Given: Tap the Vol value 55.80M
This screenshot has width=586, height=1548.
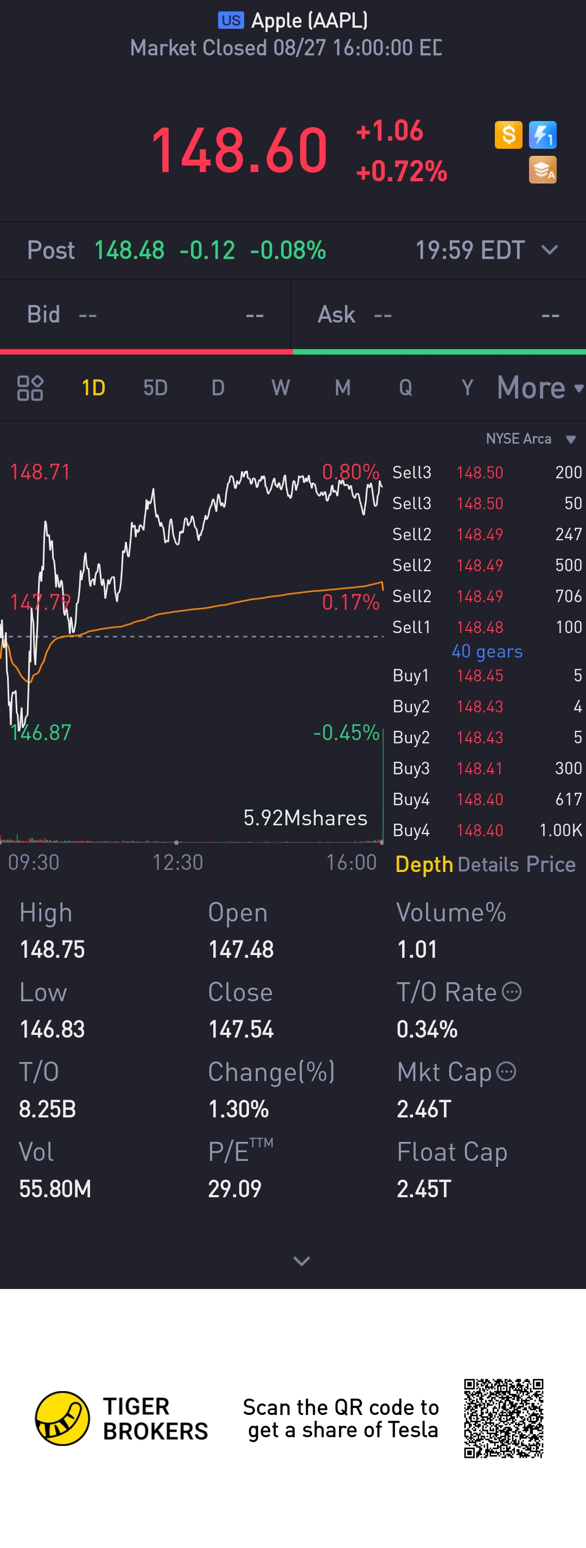Looking at the screenshot, I should coord(55,1189).
